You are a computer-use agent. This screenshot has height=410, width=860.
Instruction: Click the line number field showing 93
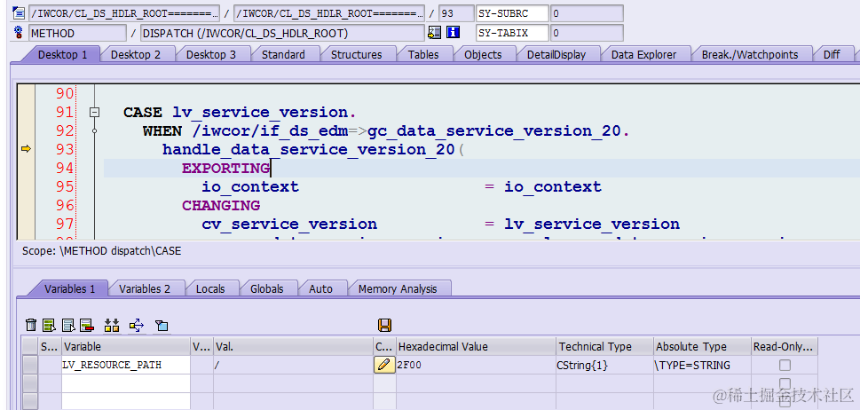coord(456,13)
